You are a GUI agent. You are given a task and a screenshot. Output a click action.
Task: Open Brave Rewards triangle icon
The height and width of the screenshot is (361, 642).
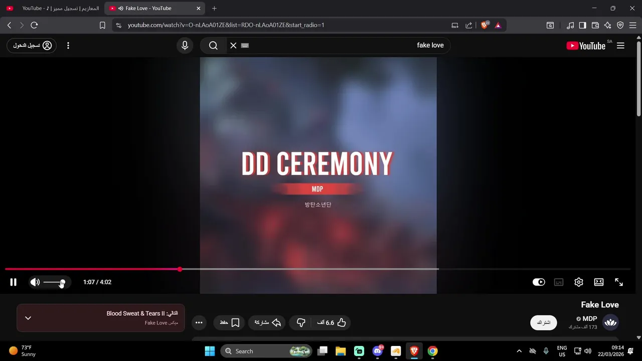click(498, 25)
